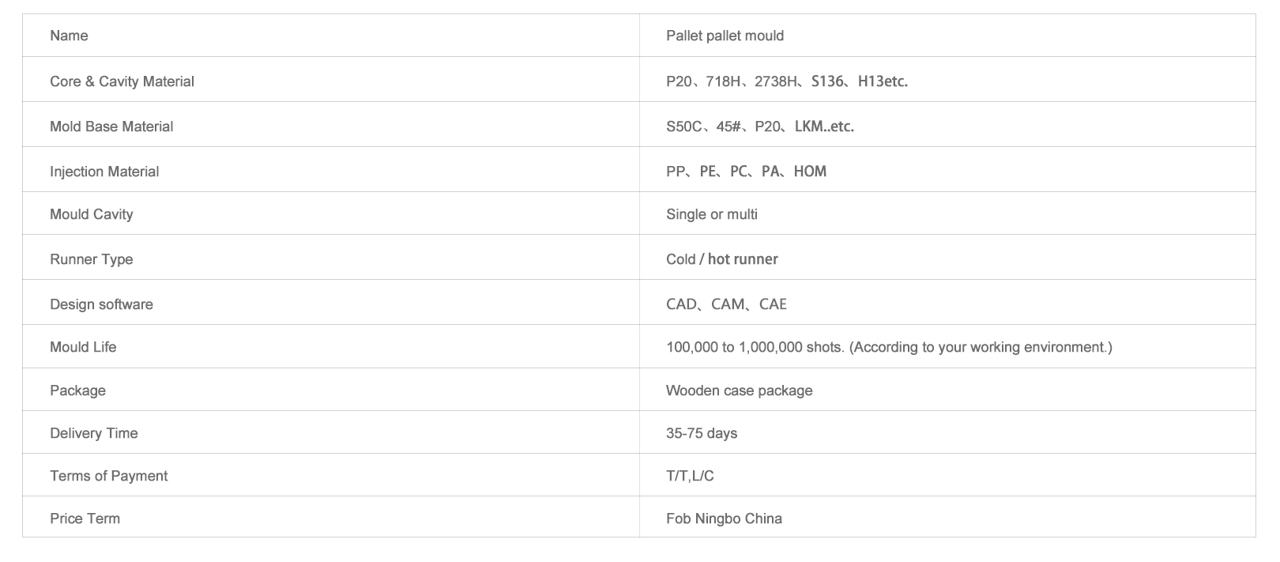Click the "100,000 to 1,000,000 shots" text

pyautogui.click(x=754, y=347)
